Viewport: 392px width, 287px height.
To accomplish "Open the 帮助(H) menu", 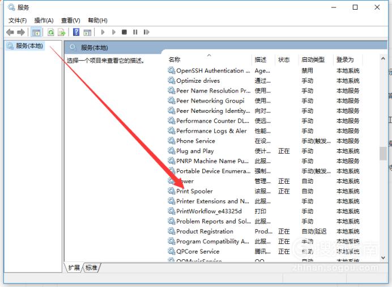I will 97,20.
